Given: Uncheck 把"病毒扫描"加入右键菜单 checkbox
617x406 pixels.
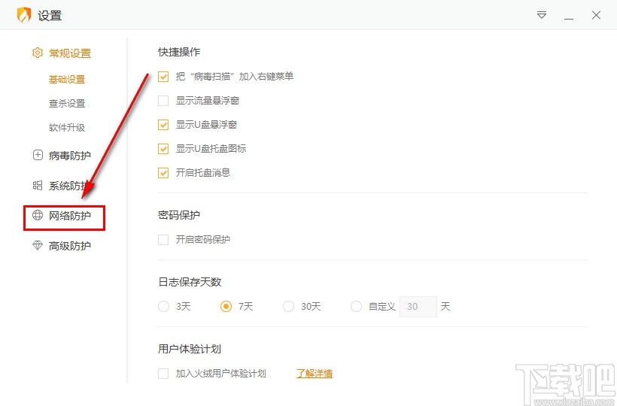Looking at the screenshot, I should [x=163, y=77].
